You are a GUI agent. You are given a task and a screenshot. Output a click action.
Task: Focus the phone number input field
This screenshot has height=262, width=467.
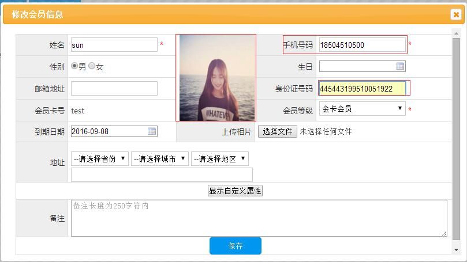(x=362, y=45)
